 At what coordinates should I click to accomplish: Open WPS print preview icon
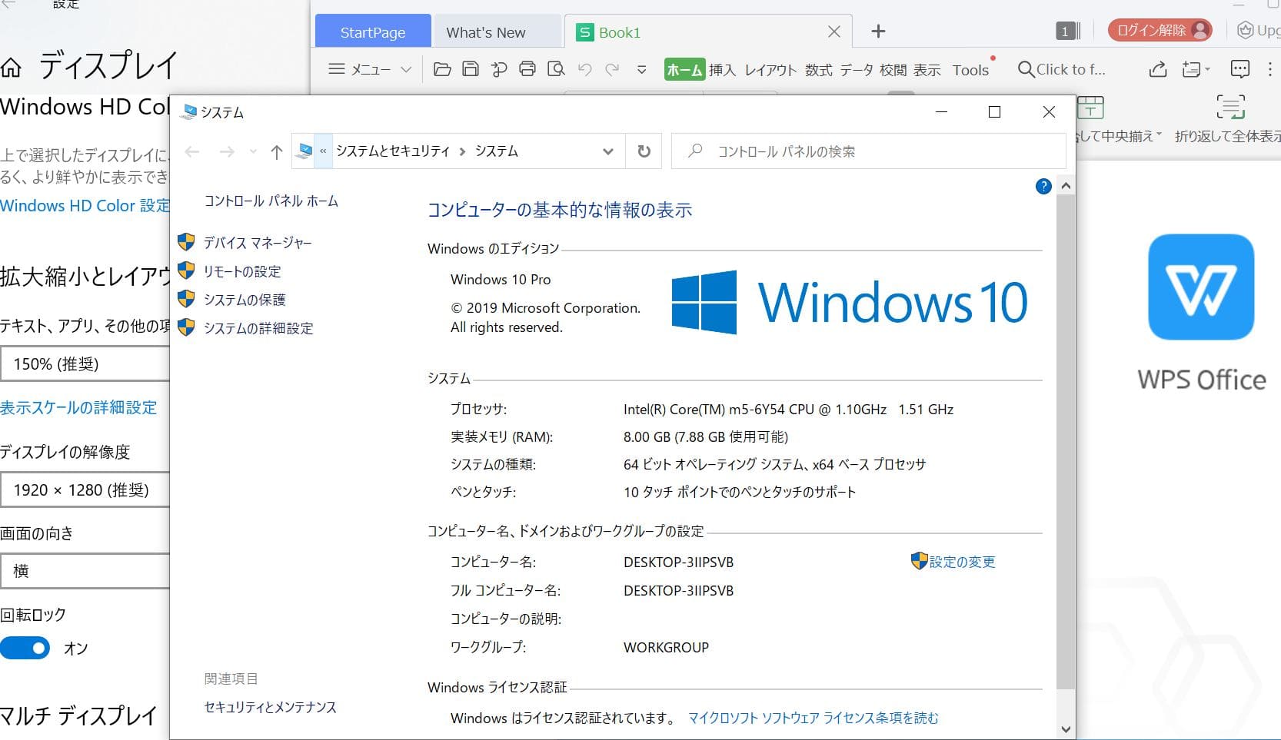coord(556,69)
